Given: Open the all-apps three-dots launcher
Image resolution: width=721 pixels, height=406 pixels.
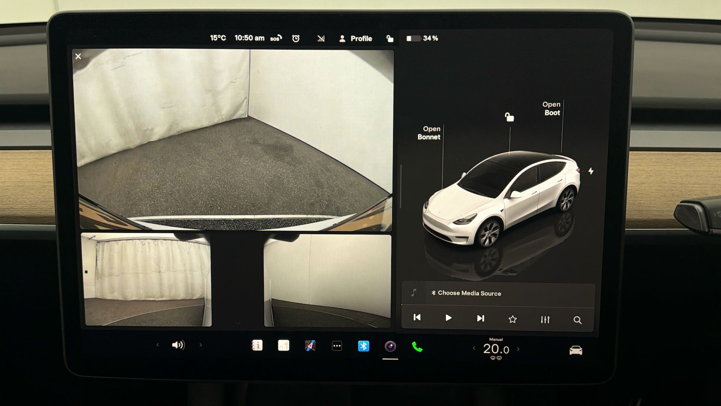Looking at the screenshot, I should 337,346.
